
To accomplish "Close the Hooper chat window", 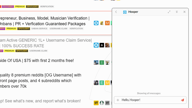I will [x=184, y=12].
